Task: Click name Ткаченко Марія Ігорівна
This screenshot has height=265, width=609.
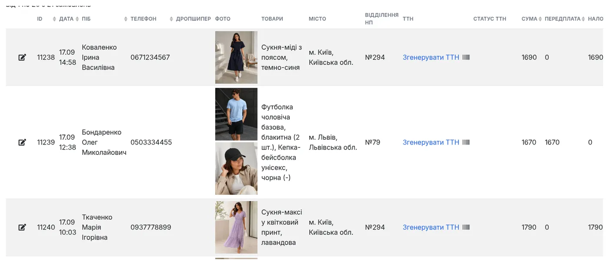Action: [x=97, y=227]
